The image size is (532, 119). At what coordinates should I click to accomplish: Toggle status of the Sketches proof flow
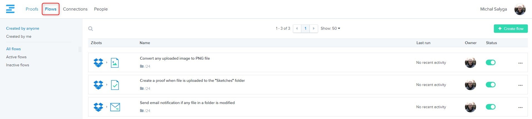491,85
